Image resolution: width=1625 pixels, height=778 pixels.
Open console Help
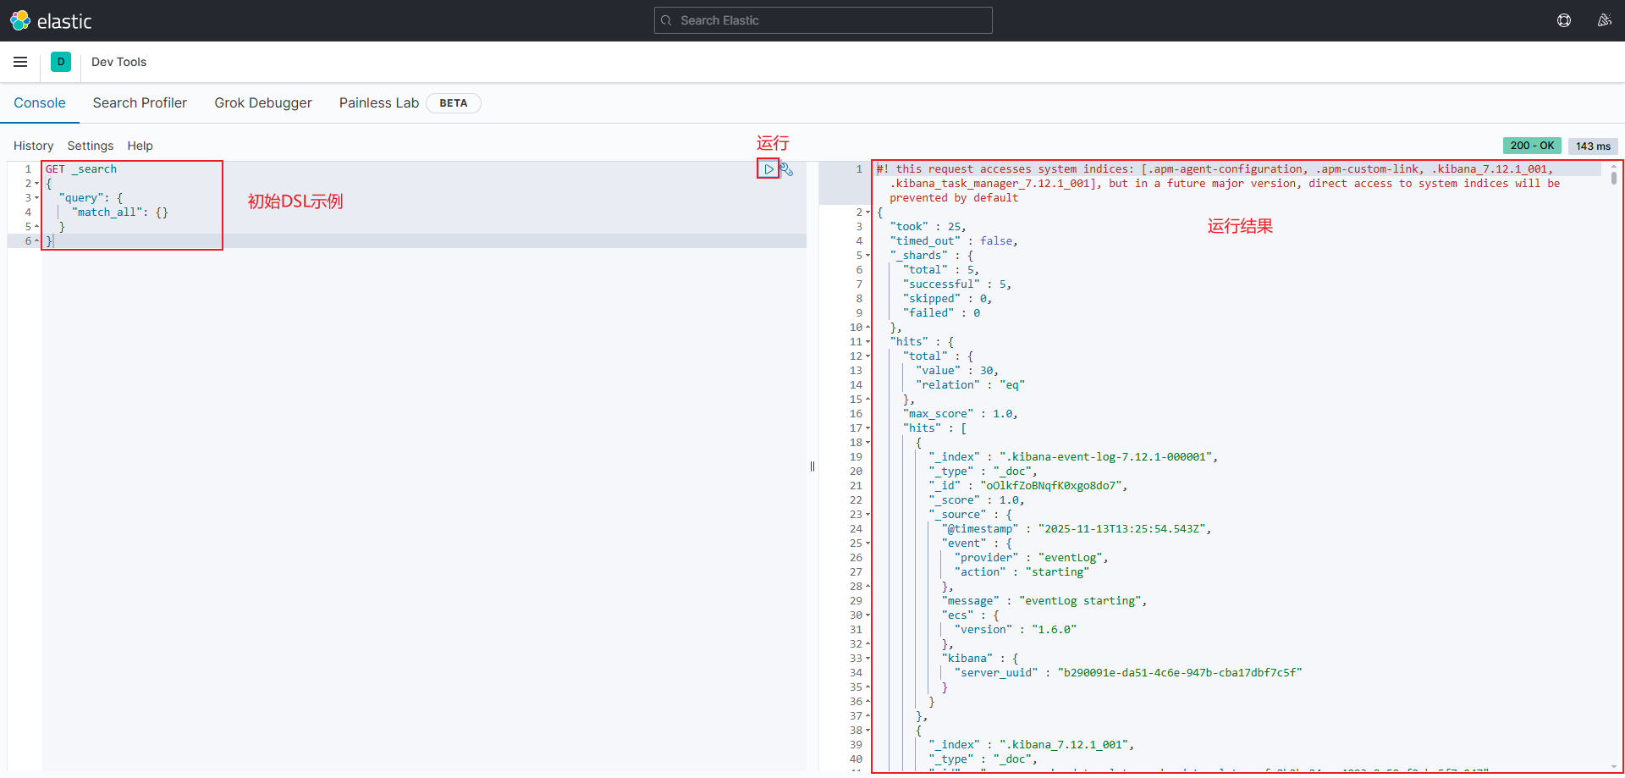[140, 146]
